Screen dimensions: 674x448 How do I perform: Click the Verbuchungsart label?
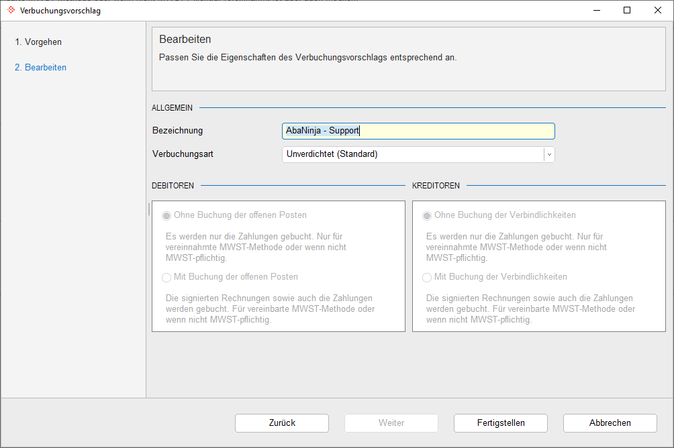click(183, 154)
